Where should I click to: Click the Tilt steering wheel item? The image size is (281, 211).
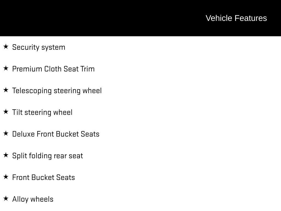[x=42, y=112]
